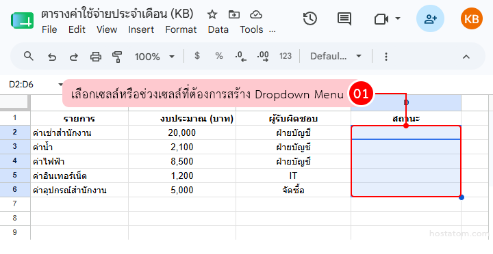Open the Format menu
This screenshot has width=493, height=254.
[181, 29]
